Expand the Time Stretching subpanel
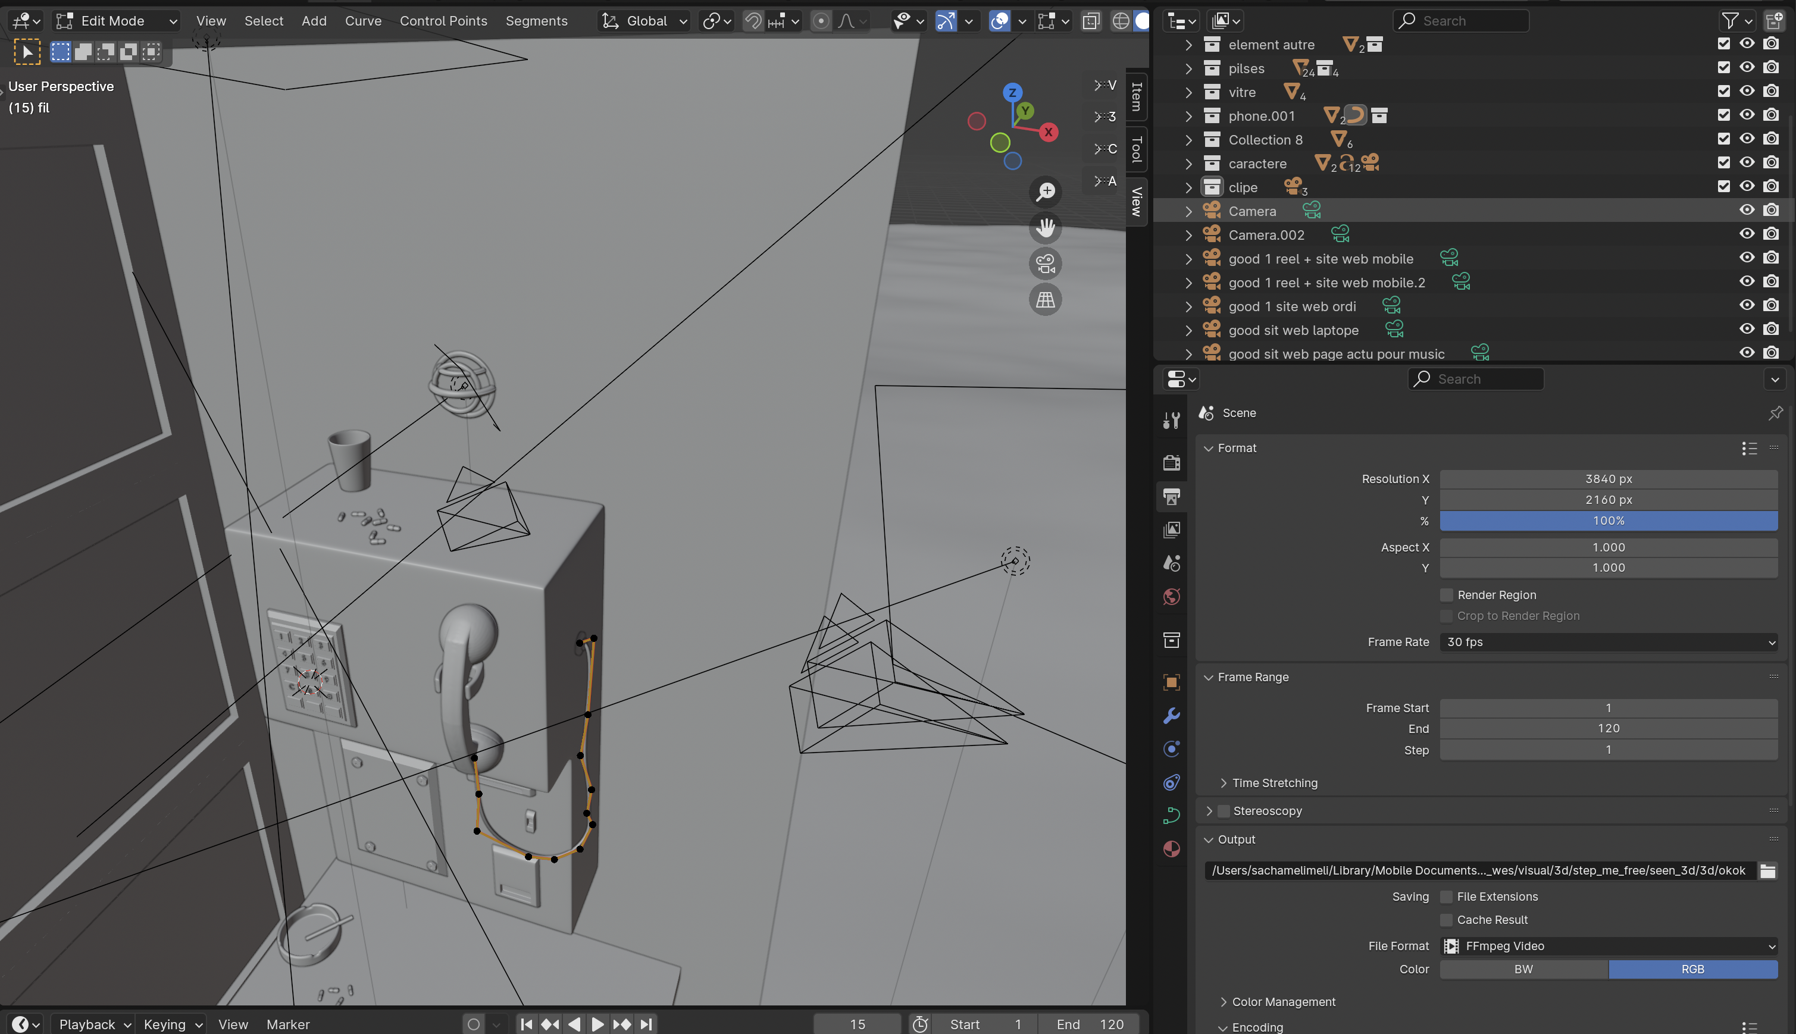 [1224, 782]
